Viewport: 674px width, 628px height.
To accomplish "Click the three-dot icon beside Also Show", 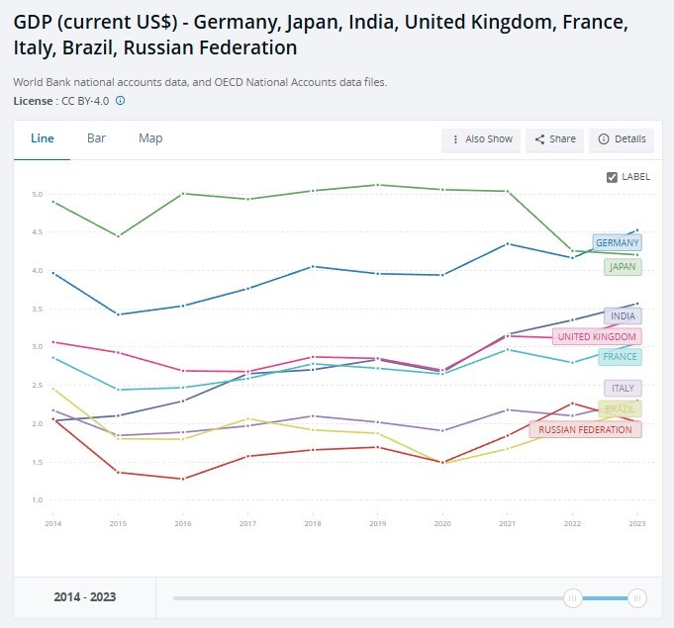I will (x=455, y=139).
